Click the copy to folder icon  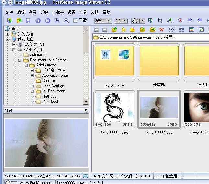coord(142,29)
